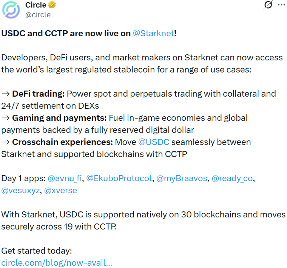Click the Circle profile avatar logo
The width and height of the screenshot is (287, 268).
coord(11,10)
